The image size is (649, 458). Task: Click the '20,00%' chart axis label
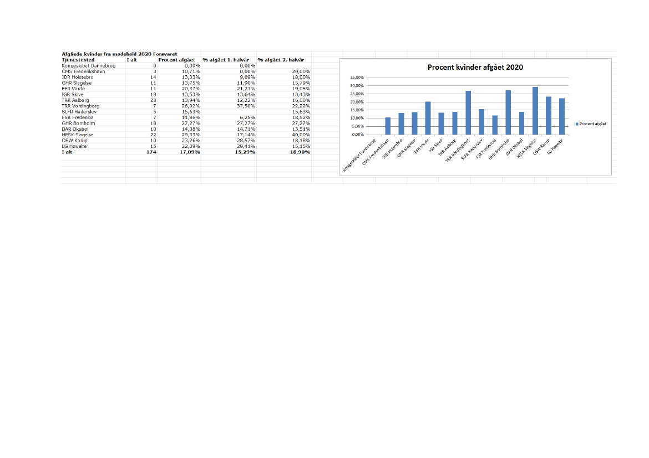coord(357,102)
